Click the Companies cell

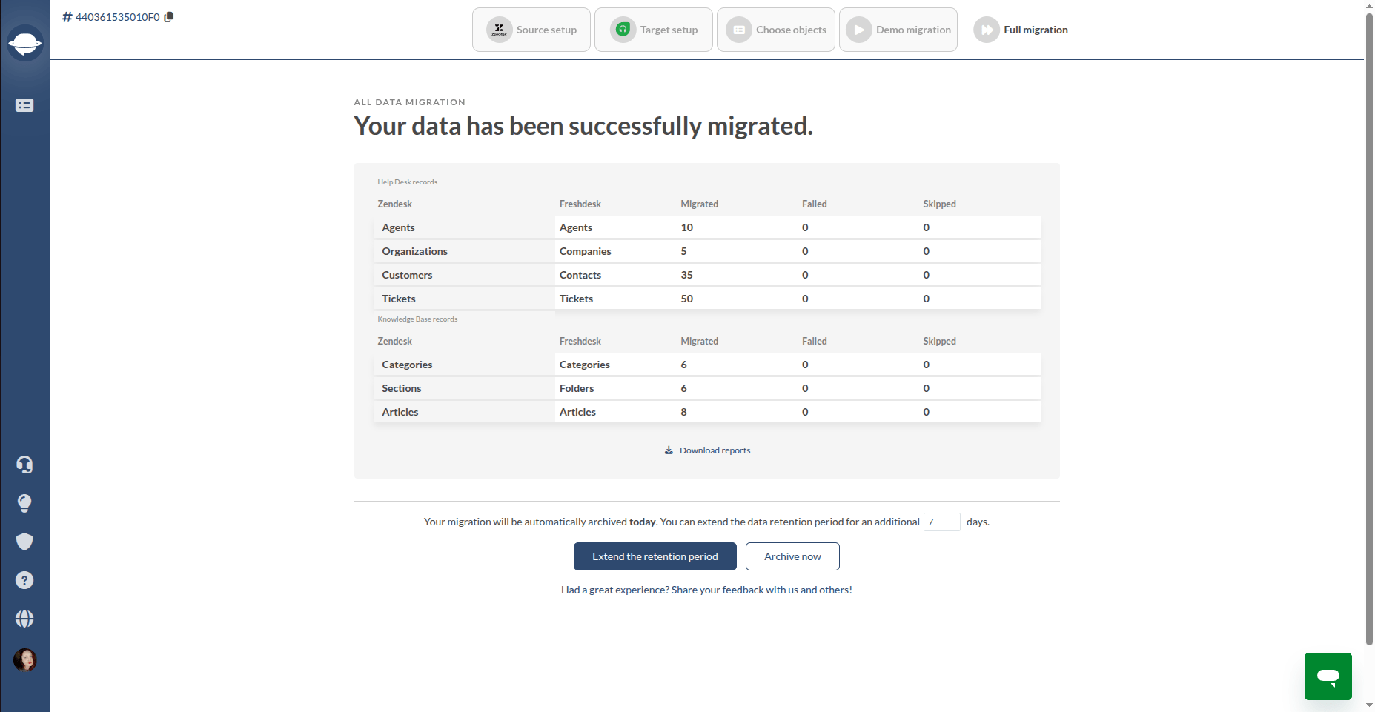(x=585, y=251)
